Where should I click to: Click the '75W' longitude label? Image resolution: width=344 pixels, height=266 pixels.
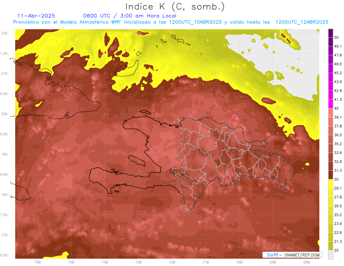click(71, 262)
